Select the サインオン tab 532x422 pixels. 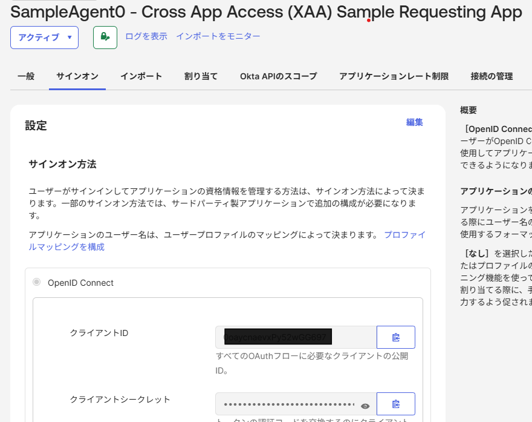coord(77,76)
